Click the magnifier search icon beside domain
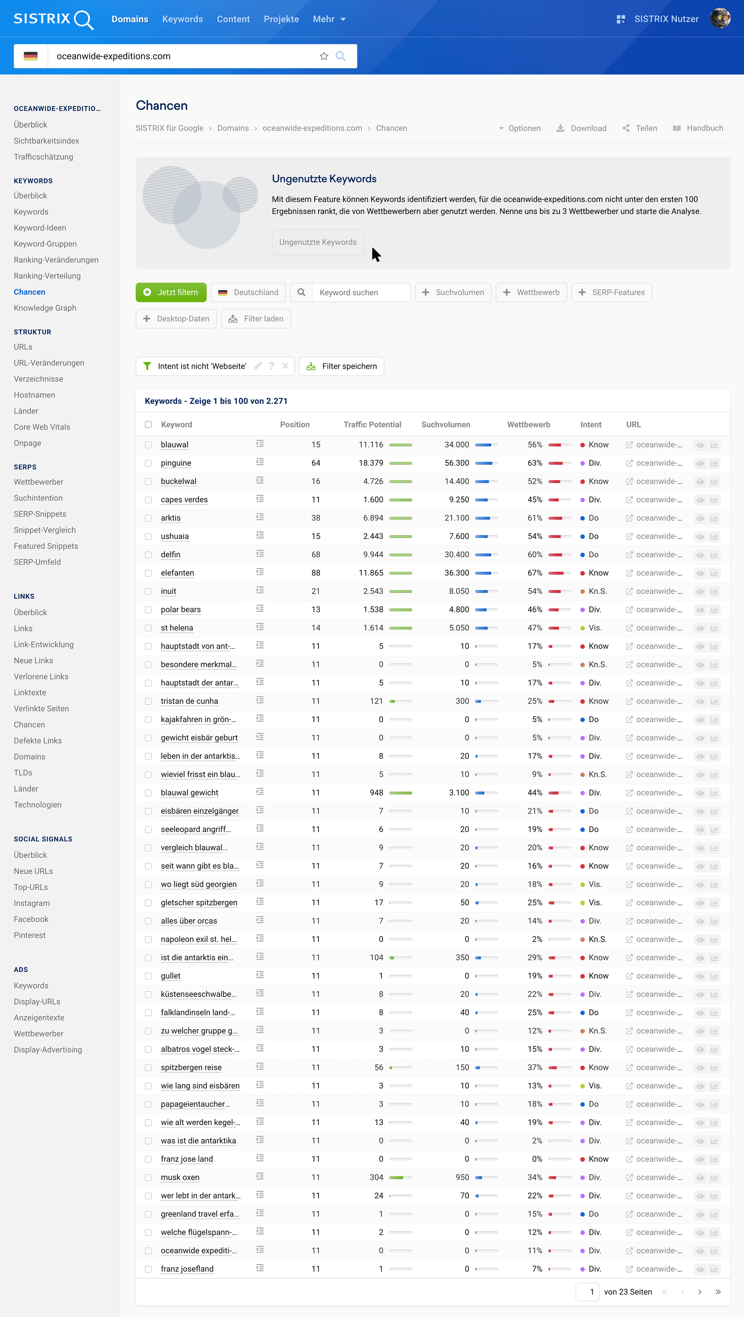This screenshot has height=1317, width=744. (340, 56)
